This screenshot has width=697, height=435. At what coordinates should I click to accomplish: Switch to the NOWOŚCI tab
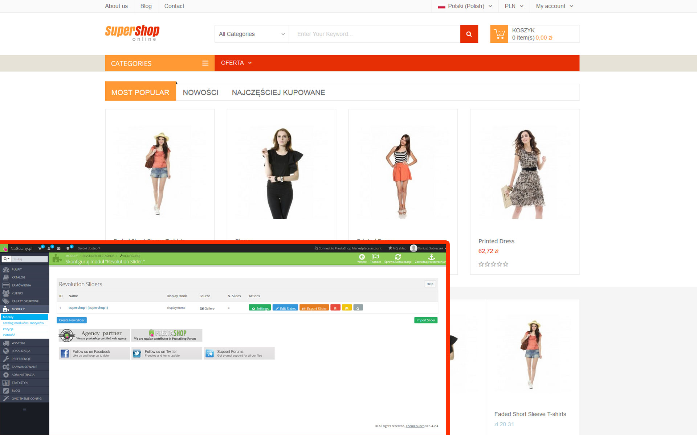[x=200, y=92]
